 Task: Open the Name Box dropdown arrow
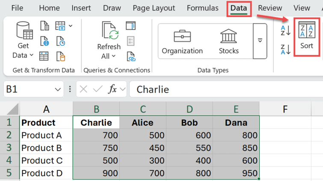(x=58, y=90)
